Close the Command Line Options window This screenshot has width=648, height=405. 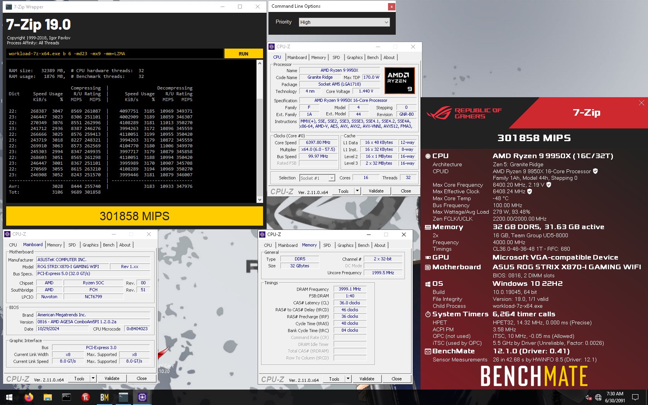pyautogui.click(x=391, y=6)
